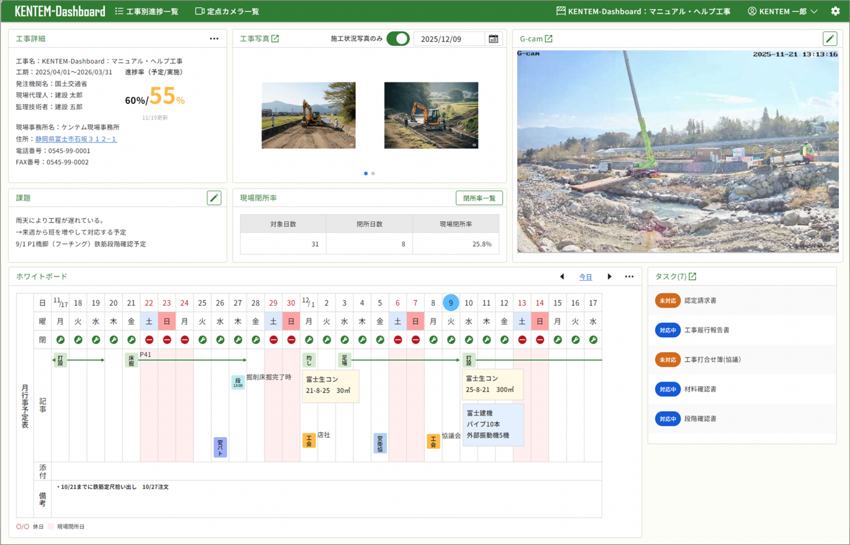Toggle the 施工状況写真のみ switch off

398,39
